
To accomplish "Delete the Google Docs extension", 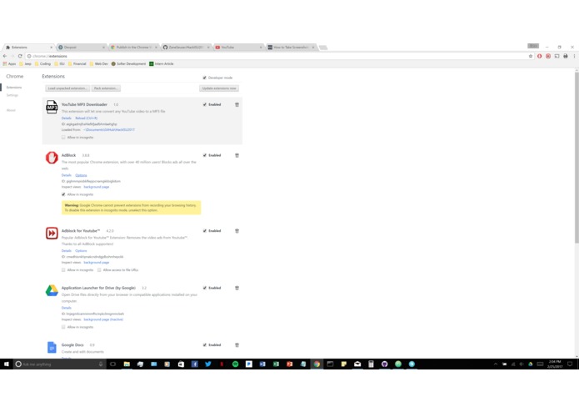I will (x=237, y=345).
